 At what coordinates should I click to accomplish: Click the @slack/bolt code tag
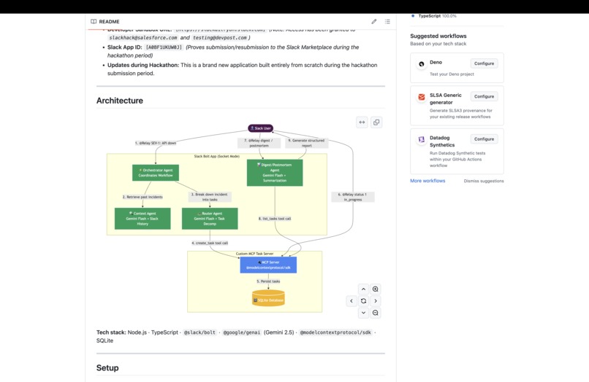[x=199, y=332]
